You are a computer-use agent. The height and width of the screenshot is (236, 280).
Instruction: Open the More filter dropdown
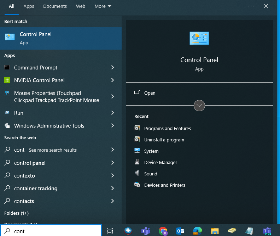[x=103, y=6]
